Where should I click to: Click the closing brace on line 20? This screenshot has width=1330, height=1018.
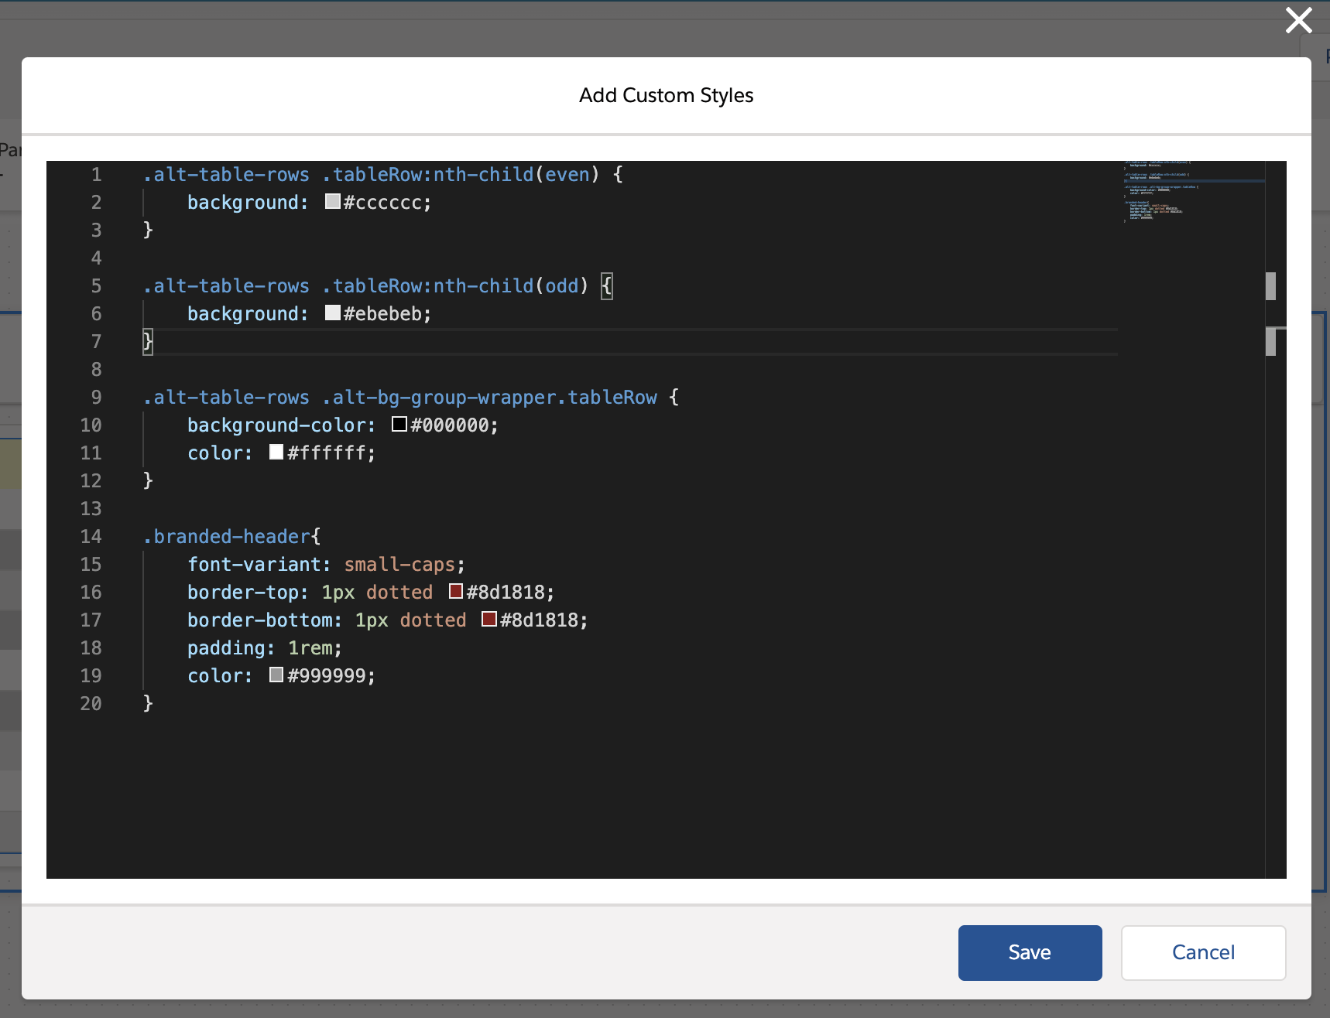[148, 703]
